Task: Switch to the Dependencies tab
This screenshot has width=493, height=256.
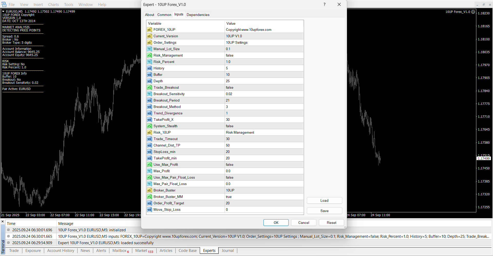Action: click(198, 15)
